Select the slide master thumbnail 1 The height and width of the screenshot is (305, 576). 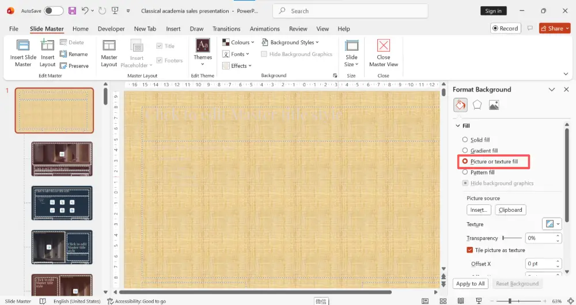(54, 110)
